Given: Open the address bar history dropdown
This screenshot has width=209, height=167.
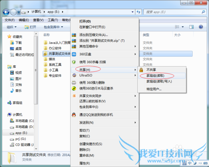Looking at the screenshot, I should pyautogui.click(x=133, y=12).
